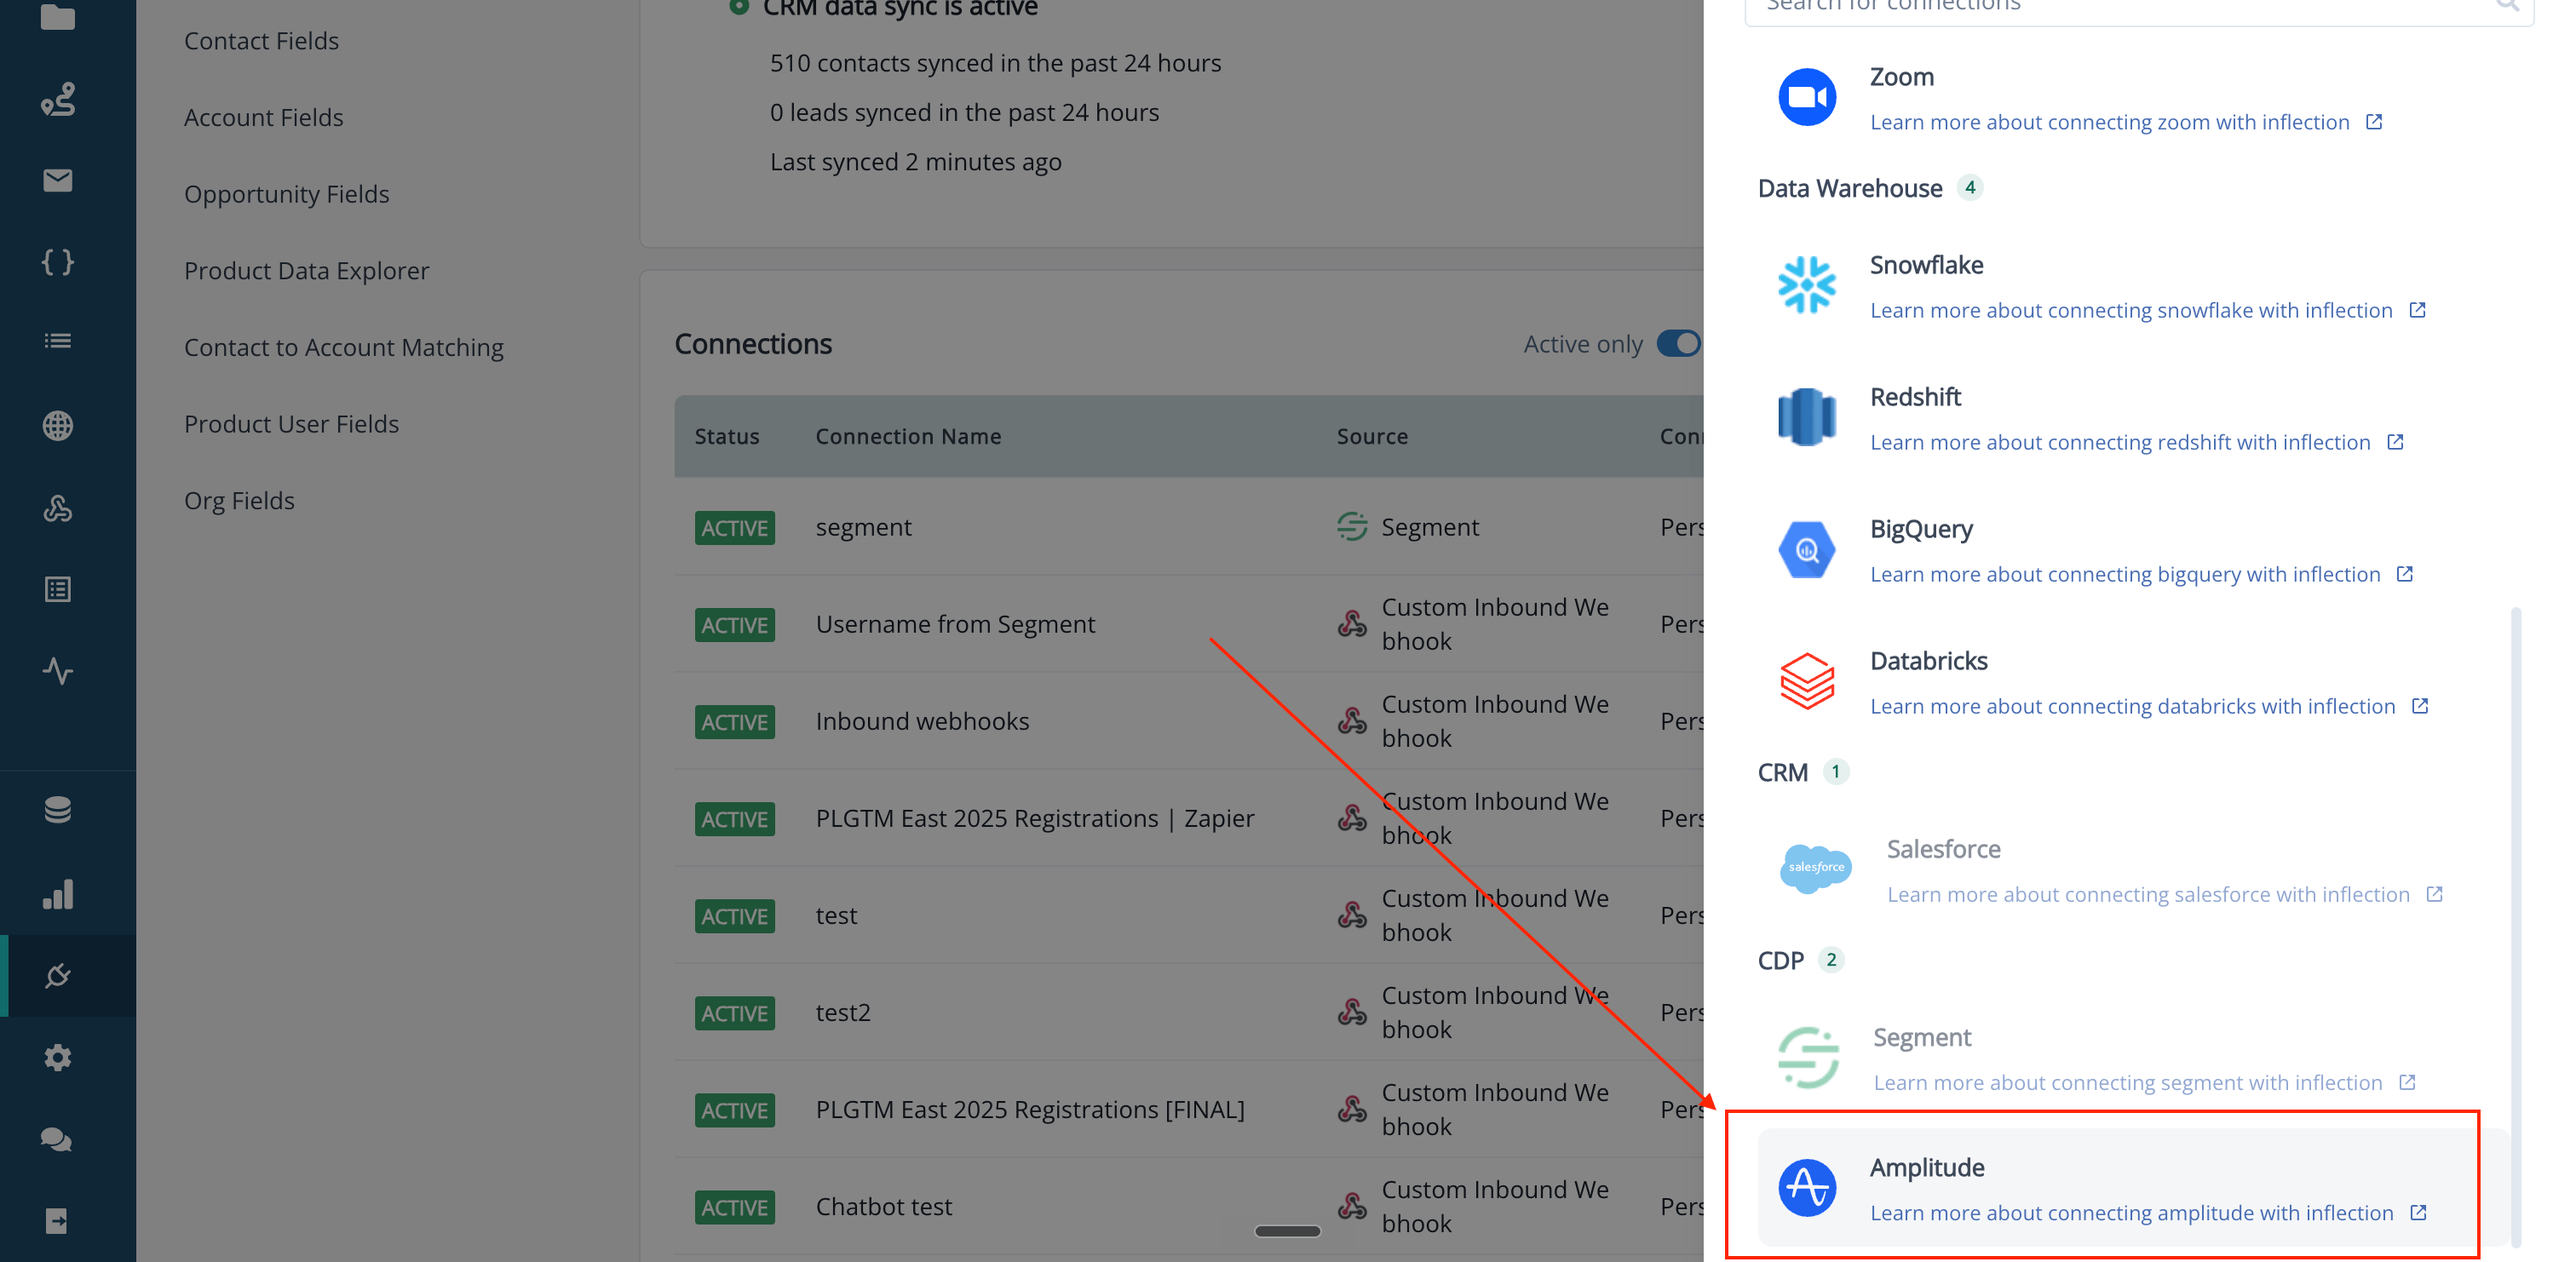
Task: Click the Databricks logo icon
Action: 1806,681
